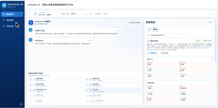
Task: Click the 核对字段 button
Action: [164, 53]
